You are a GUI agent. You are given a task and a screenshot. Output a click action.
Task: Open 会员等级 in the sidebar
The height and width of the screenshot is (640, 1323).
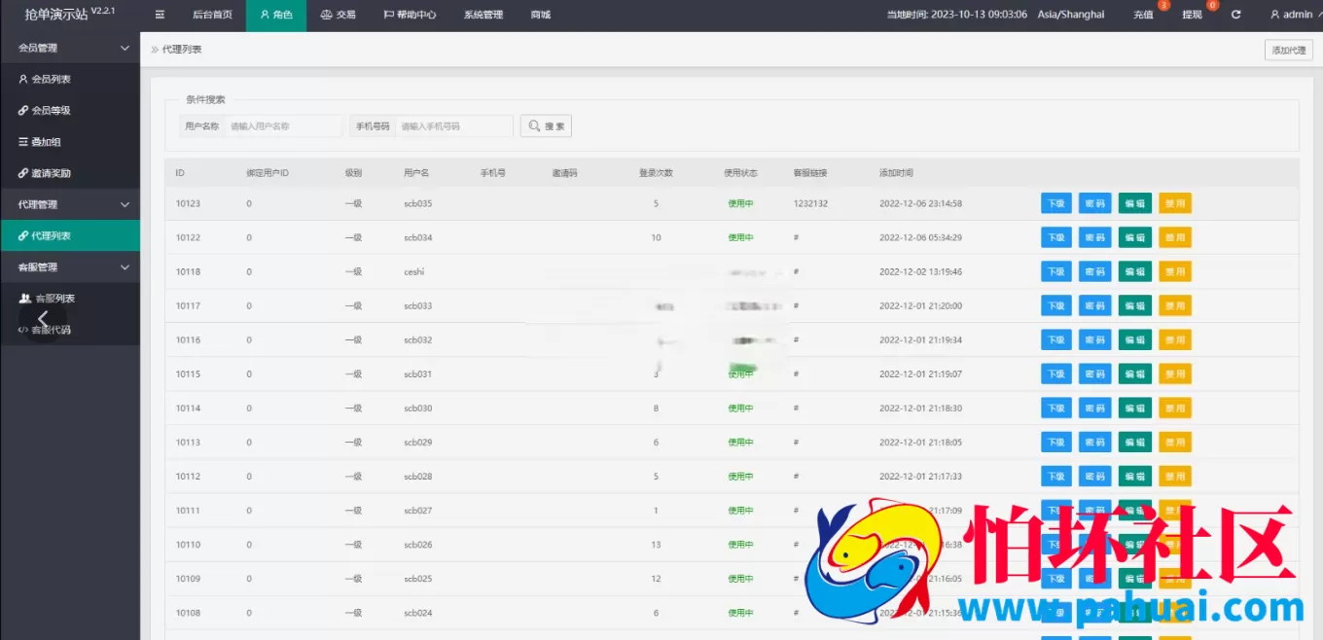point(51,110)
